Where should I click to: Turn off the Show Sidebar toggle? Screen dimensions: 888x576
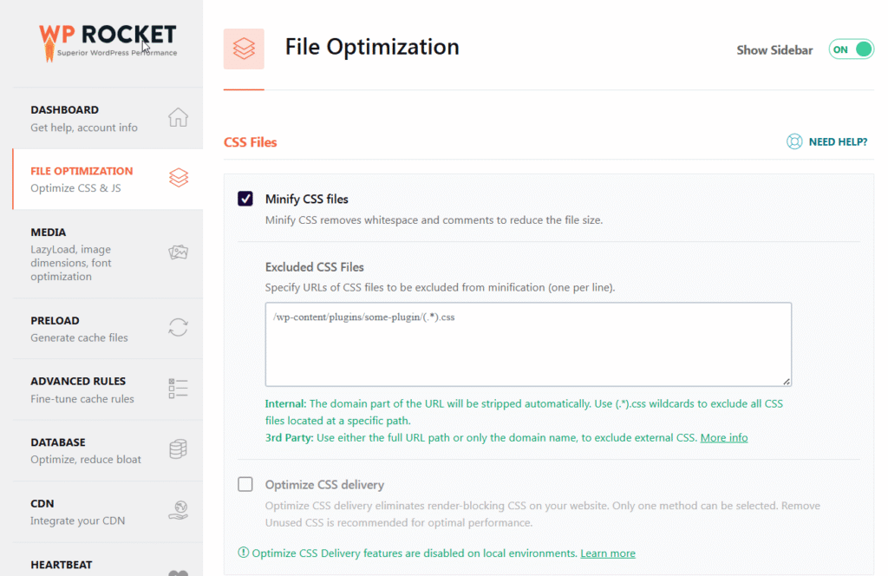coord(851,49)
